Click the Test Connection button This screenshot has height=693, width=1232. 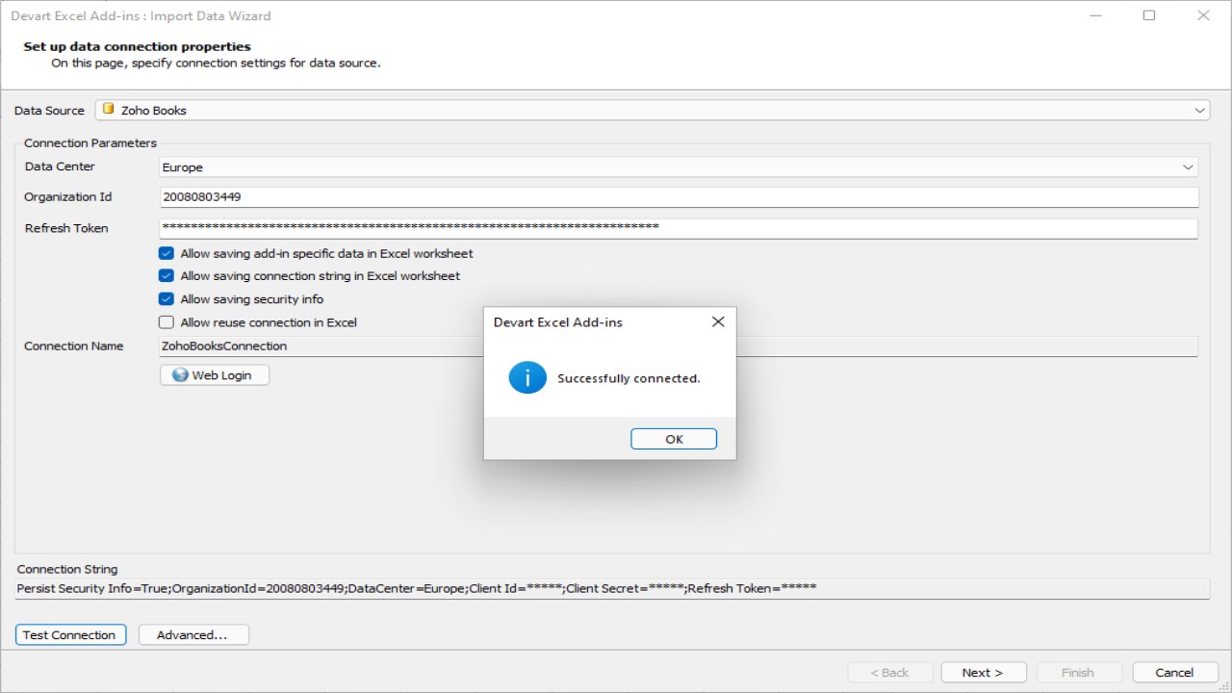point(70,635)
